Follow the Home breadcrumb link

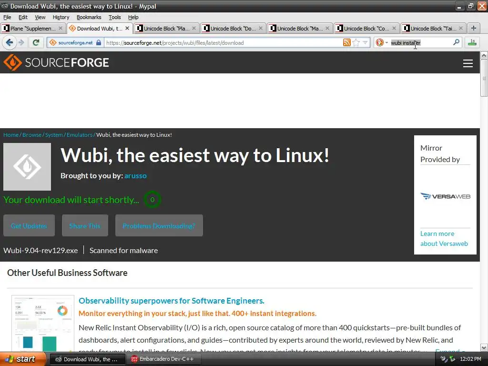pos(11,135)
